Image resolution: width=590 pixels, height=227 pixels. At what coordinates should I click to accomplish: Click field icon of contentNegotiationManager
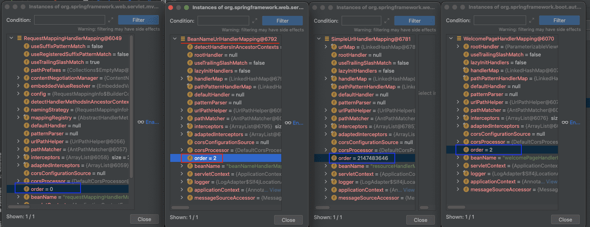coord(27,78)
